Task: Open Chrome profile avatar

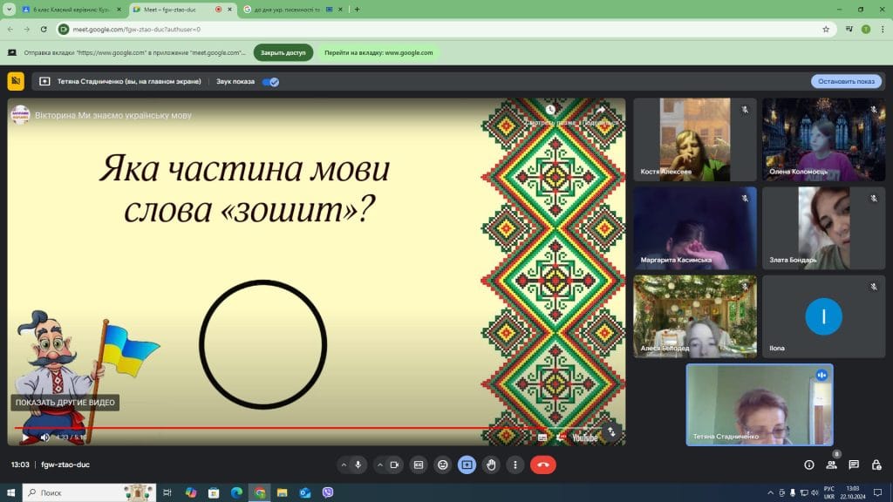Action: pos(866,29)
